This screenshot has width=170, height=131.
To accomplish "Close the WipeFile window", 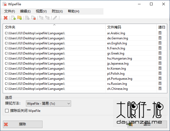I will click(164, 4).
